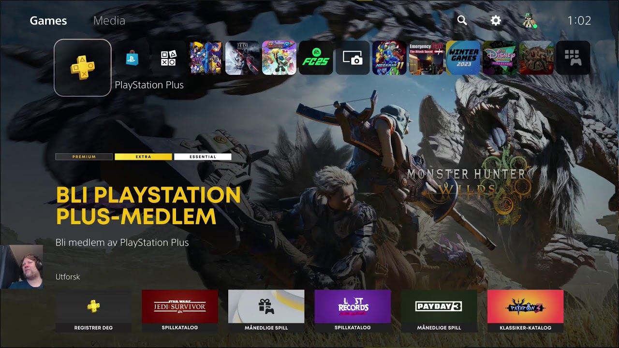Viewport: 619px width, 348px height.
Task: Switch to the Media tab
Action: [x=109, y=21]
